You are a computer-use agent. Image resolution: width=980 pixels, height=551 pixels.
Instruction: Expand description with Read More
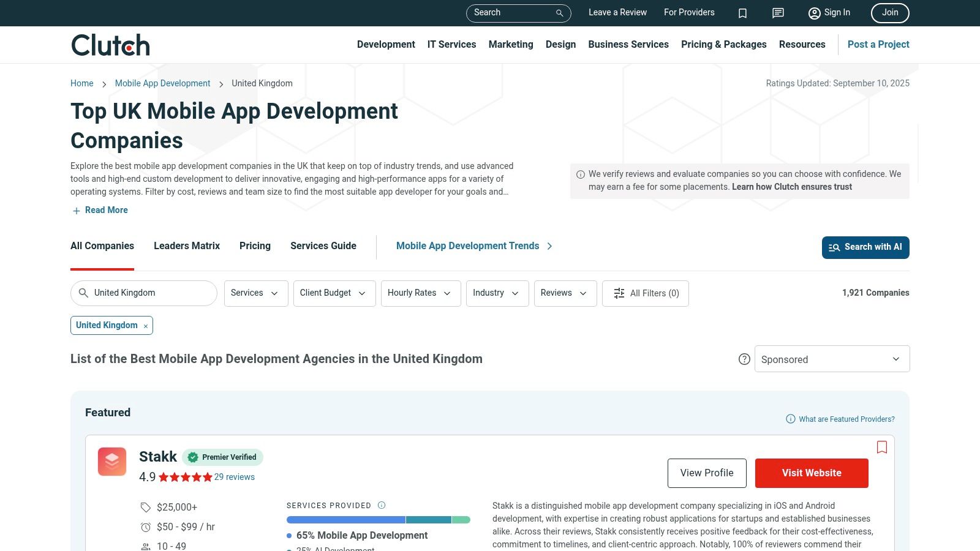pos(100,210)
